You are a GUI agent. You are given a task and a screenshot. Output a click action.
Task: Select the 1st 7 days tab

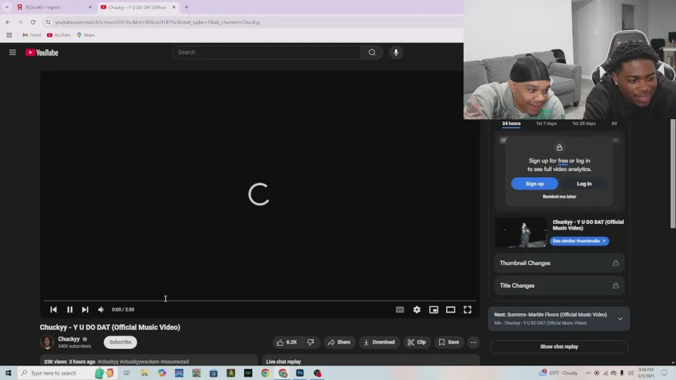[546, 123]
